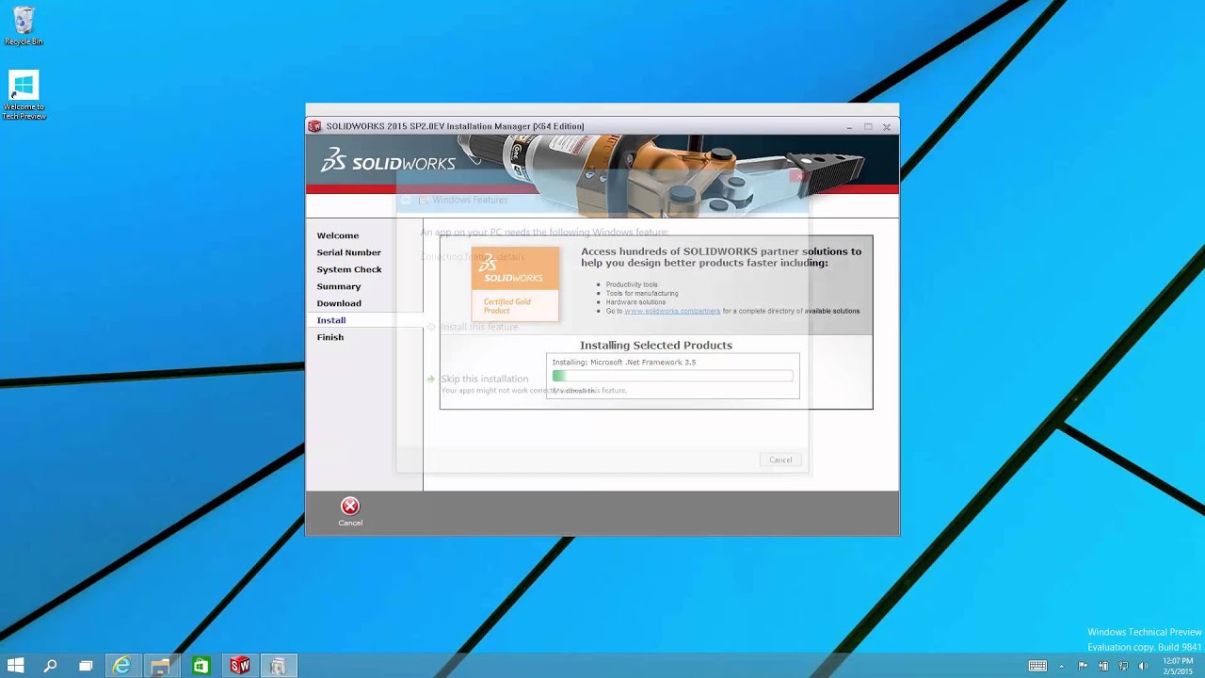The image size is (1205, 678).
Task: Select the System Check step
Action: point(349,269)
